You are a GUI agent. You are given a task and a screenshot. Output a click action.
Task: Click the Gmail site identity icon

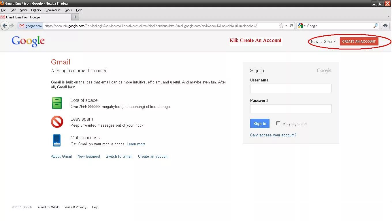(x=22, y=26)
